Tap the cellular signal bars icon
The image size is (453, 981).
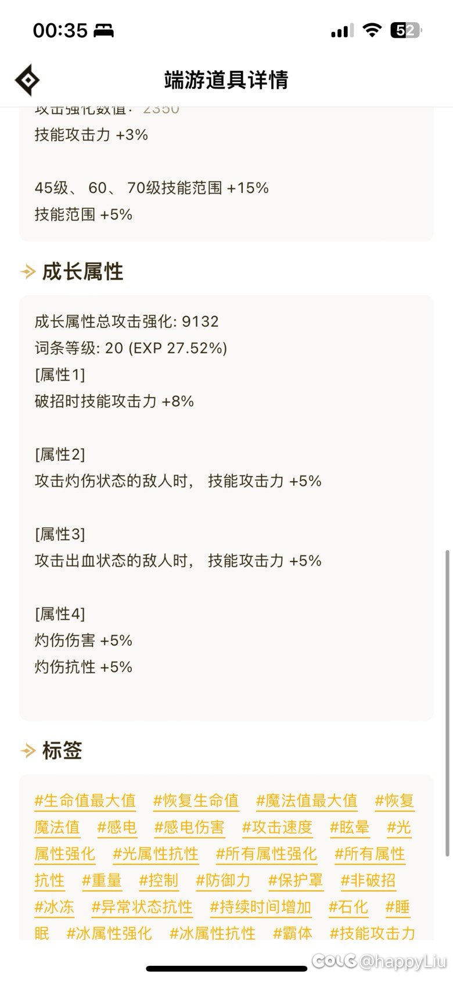pos(342,31)
